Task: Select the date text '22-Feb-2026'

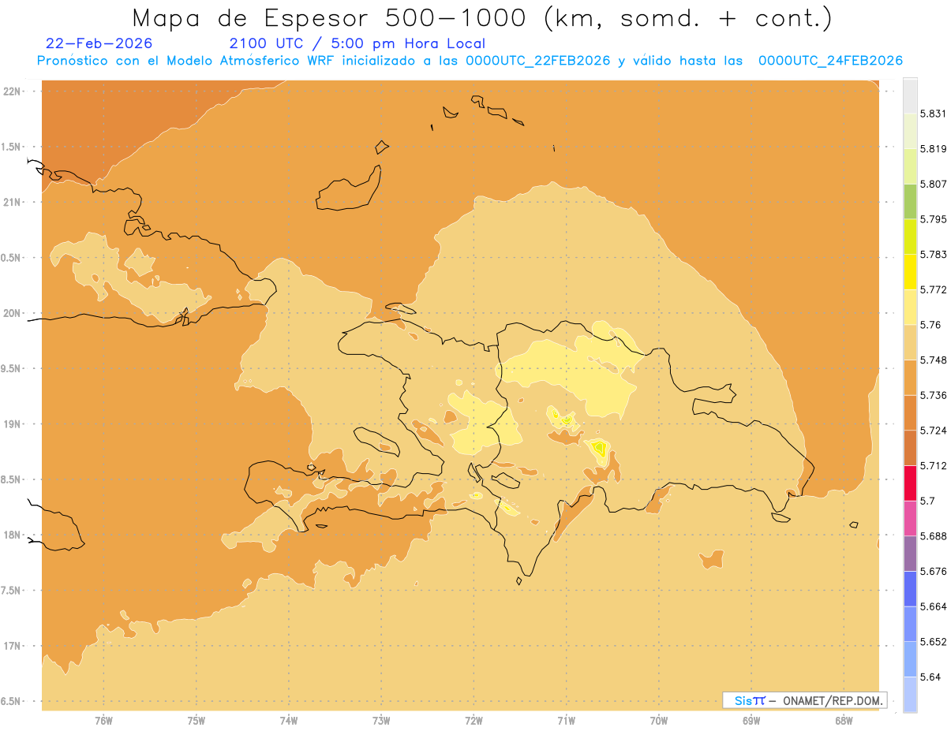Action: coord(99,43)
